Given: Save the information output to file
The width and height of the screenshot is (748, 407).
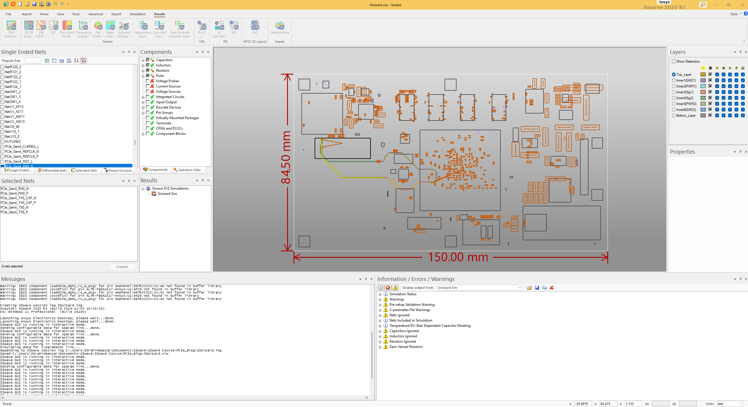Looking at the screenshot, I should pos(537,288).
